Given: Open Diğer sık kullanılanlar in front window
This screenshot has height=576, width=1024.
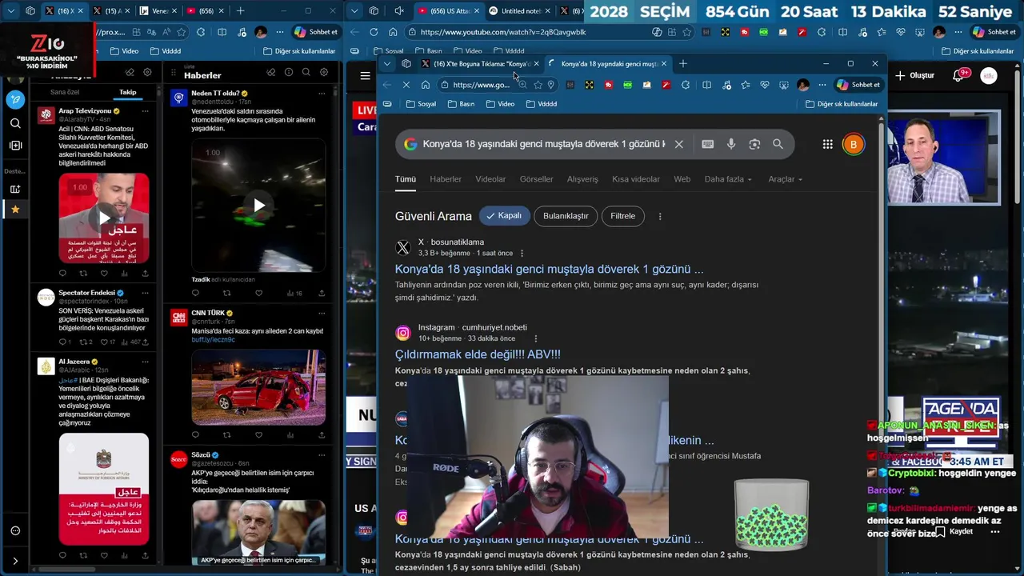Looking at the screenshot, I should 842,104.
